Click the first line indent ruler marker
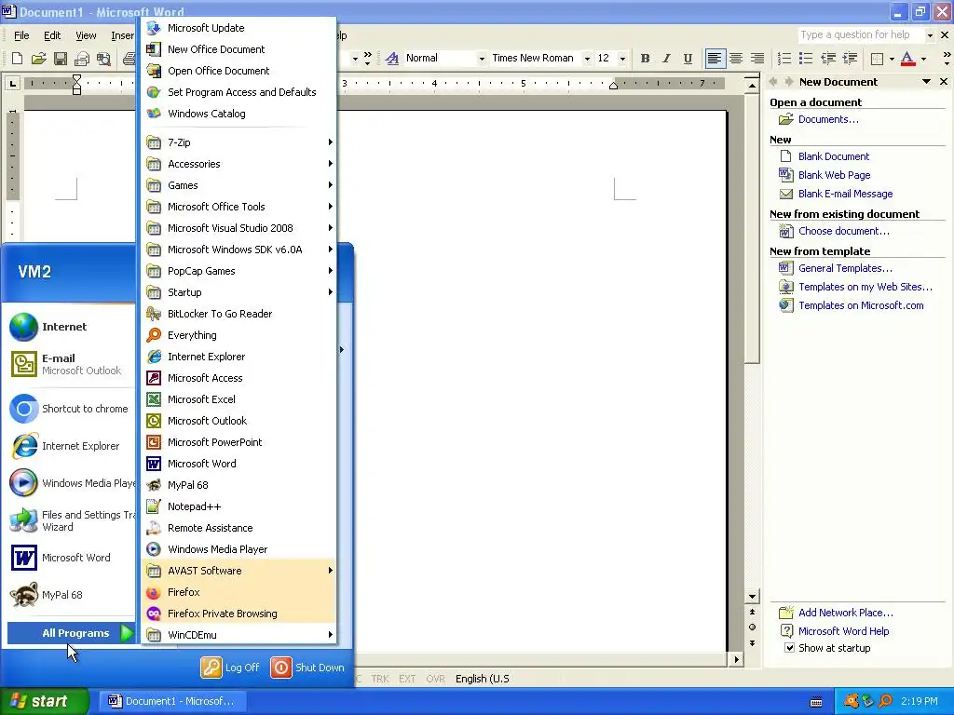Image resolution: width=954 pixels, height=715 pixels. click(x=76, y=78)
